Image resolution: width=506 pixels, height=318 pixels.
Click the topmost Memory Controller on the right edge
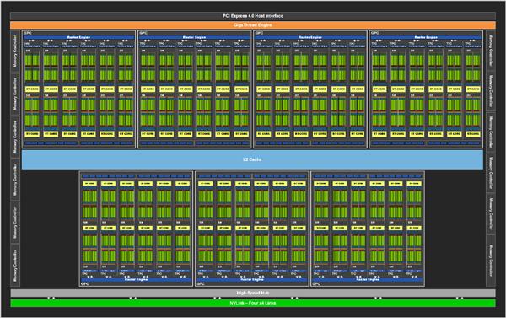(x=491, y=50)
